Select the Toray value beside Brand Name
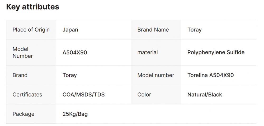Screen dimensions: 264x126 click(194, 30)
